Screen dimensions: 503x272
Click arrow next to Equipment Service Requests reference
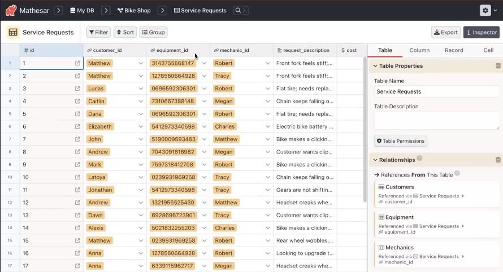(463, 226)
